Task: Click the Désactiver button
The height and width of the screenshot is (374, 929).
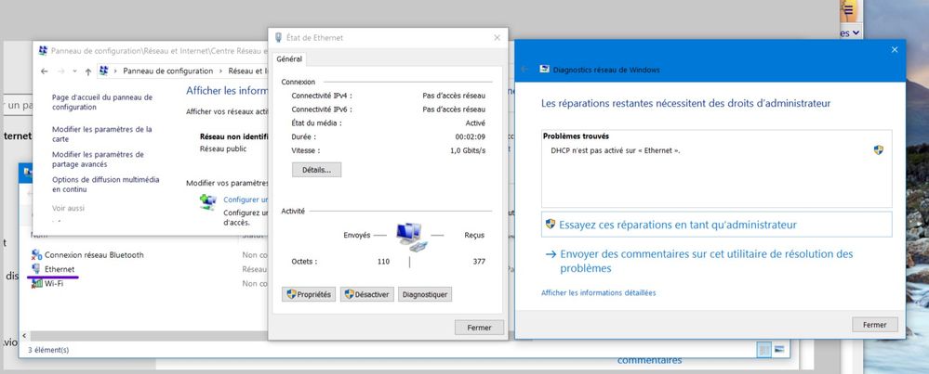Action: pos(366,294)
